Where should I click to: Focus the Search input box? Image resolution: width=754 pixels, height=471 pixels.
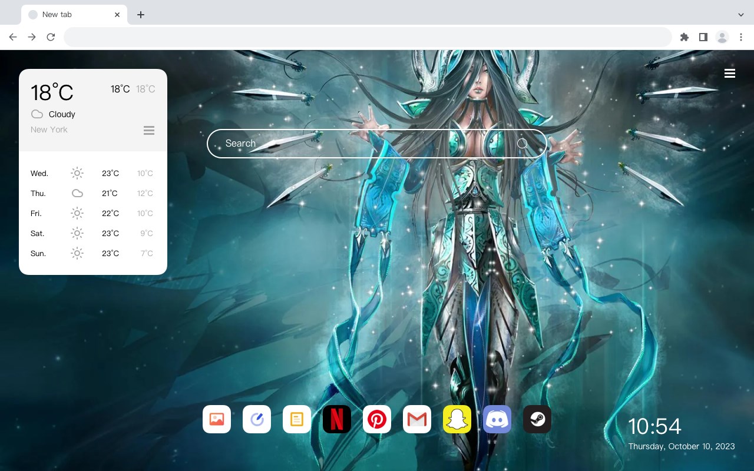pos(377,144)
